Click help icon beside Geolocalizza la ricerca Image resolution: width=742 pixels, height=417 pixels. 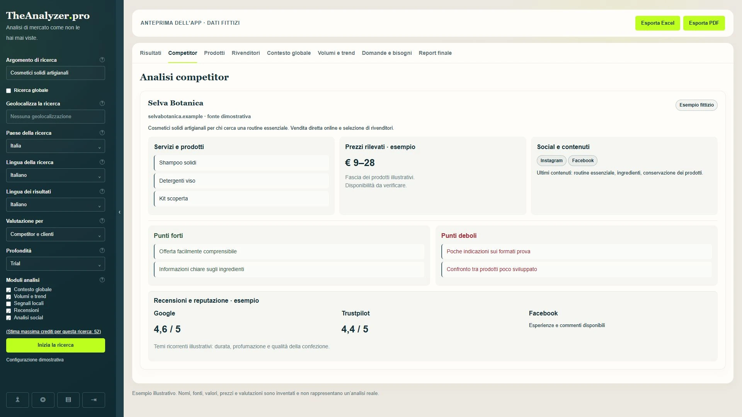[x=102, y=103]
